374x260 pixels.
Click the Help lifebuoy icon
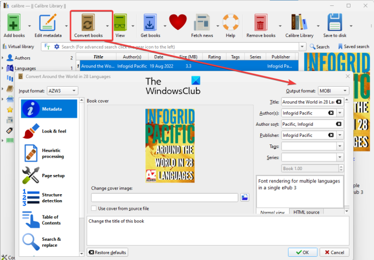click(230, 22)
